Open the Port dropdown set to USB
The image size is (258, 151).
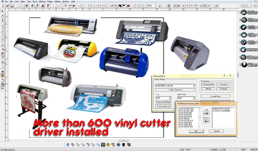coord(170,98)
